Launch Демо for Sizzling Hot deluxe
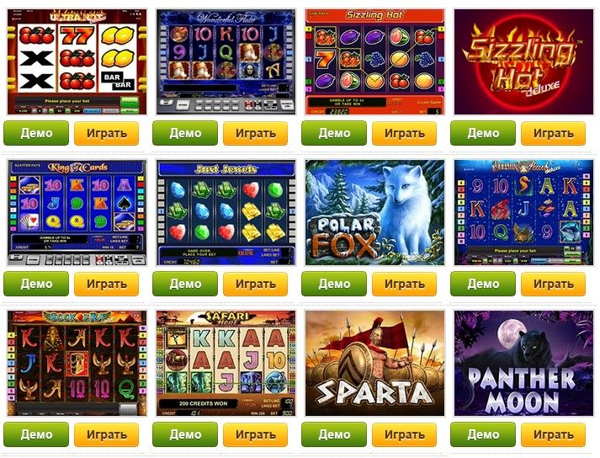 483,133
